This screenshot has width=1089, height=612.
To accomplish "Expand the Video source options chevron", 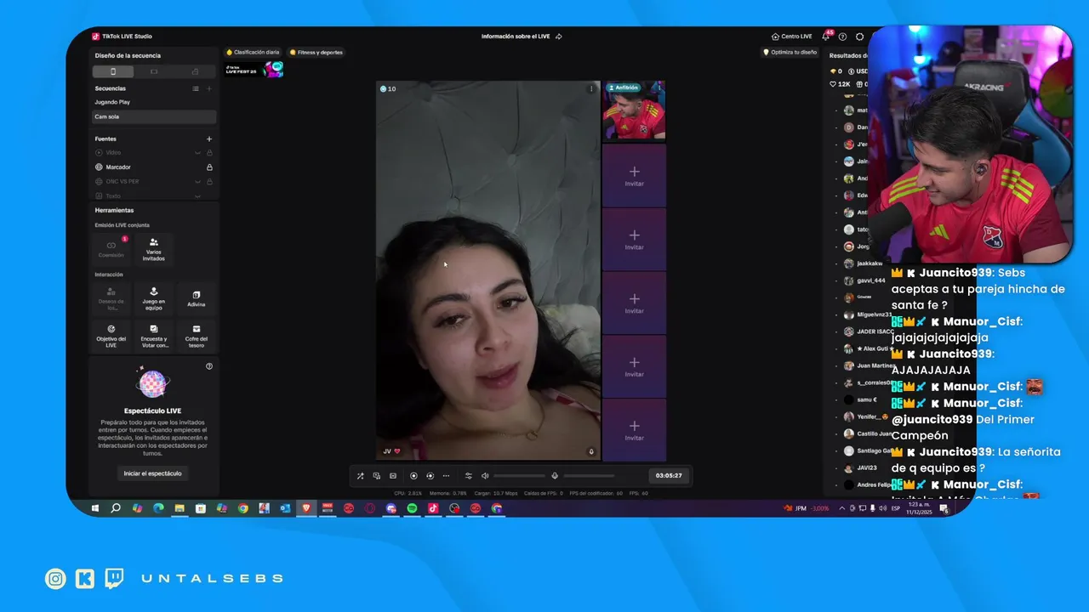I will point(197,153).
